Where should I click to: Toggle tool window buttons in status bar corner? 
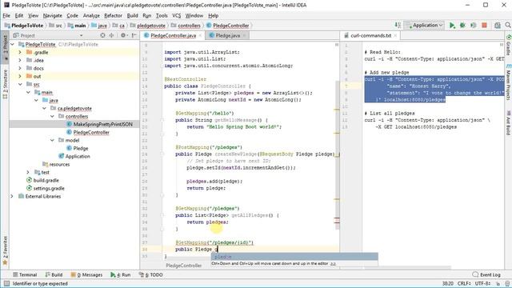(x=6, y=283)
